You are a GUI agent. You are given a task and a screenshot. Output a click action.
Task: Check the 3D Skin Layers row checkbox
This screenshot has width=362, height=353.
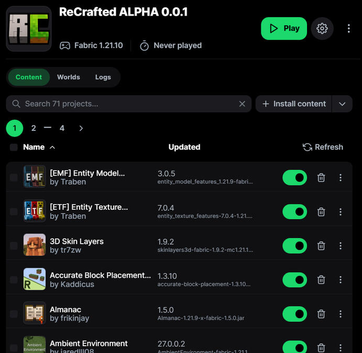14,246
